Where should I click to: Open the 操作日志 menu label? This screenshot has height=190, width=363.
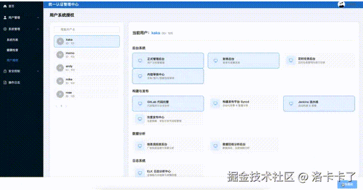point(14,83)
